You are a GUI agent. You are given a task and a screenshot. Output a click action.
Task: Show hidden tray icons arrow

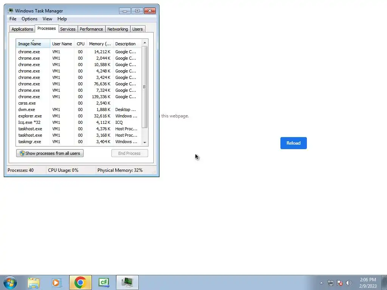click(x=321, y=283)
